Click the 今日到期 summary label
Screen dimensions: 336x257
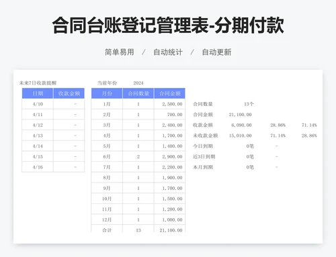pos(203,146)
